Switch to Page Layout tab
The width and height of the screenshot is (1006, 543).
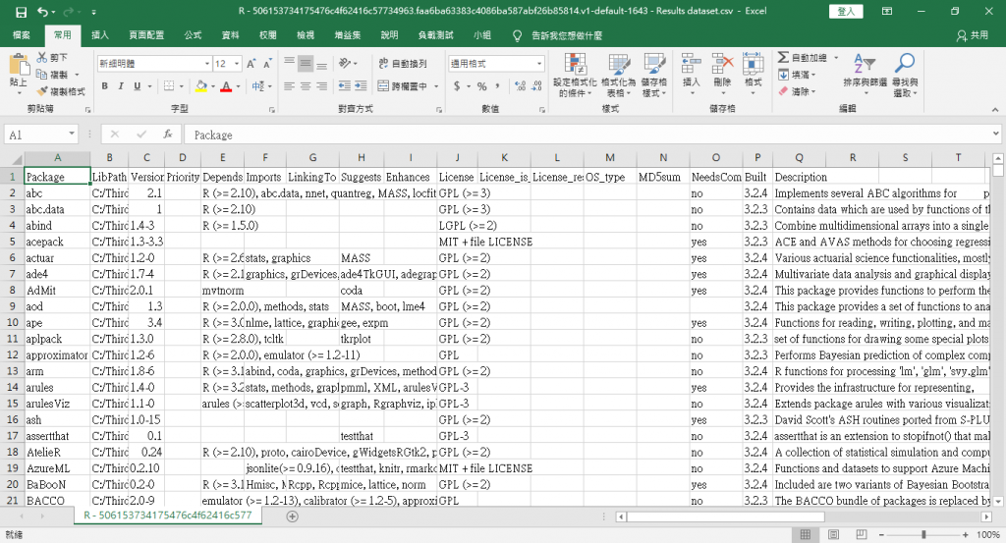(x=146, y=35)
